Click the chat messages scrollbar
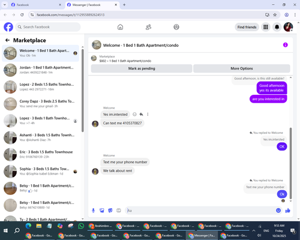 tap(290, 163)
